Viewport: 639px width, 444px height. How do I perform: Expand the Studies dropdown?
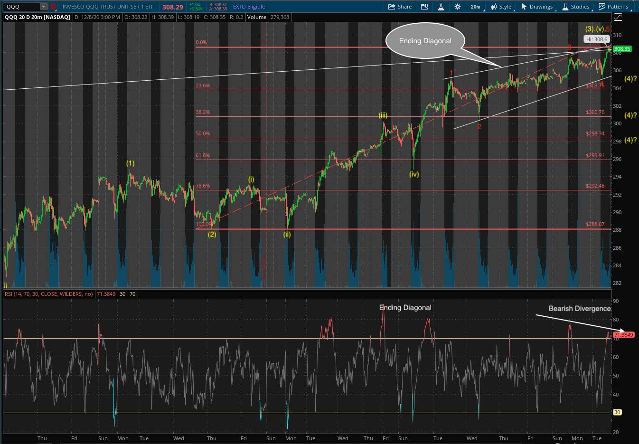tap(576, 7)
